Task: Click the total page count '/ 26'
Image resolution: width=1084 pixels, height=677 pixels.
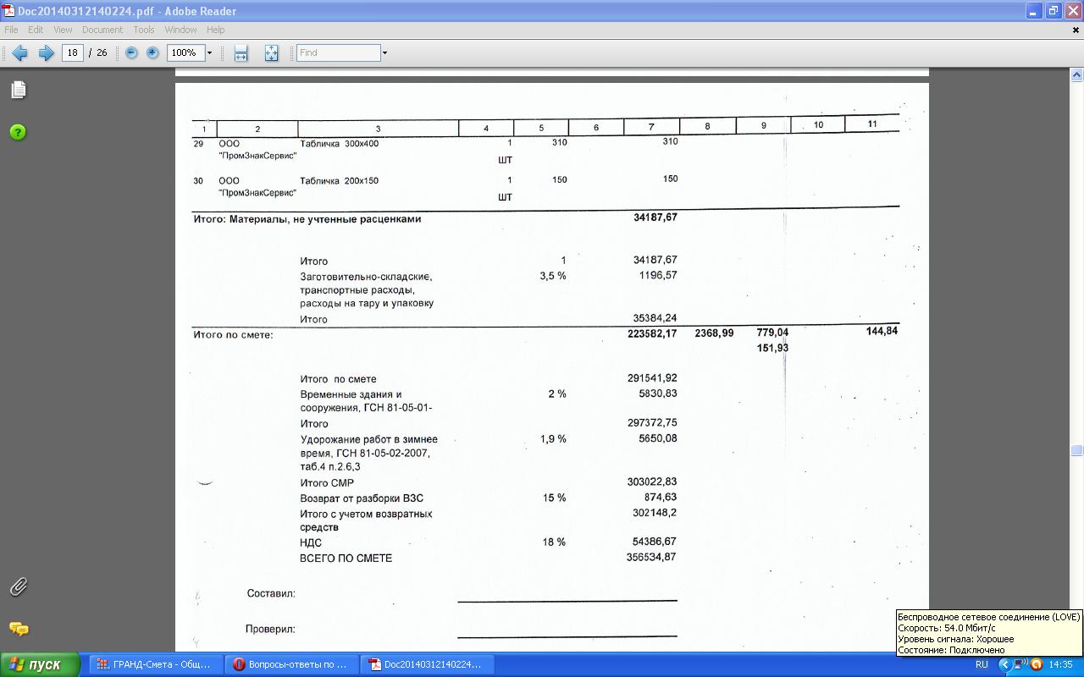Action: click(99, 52)
